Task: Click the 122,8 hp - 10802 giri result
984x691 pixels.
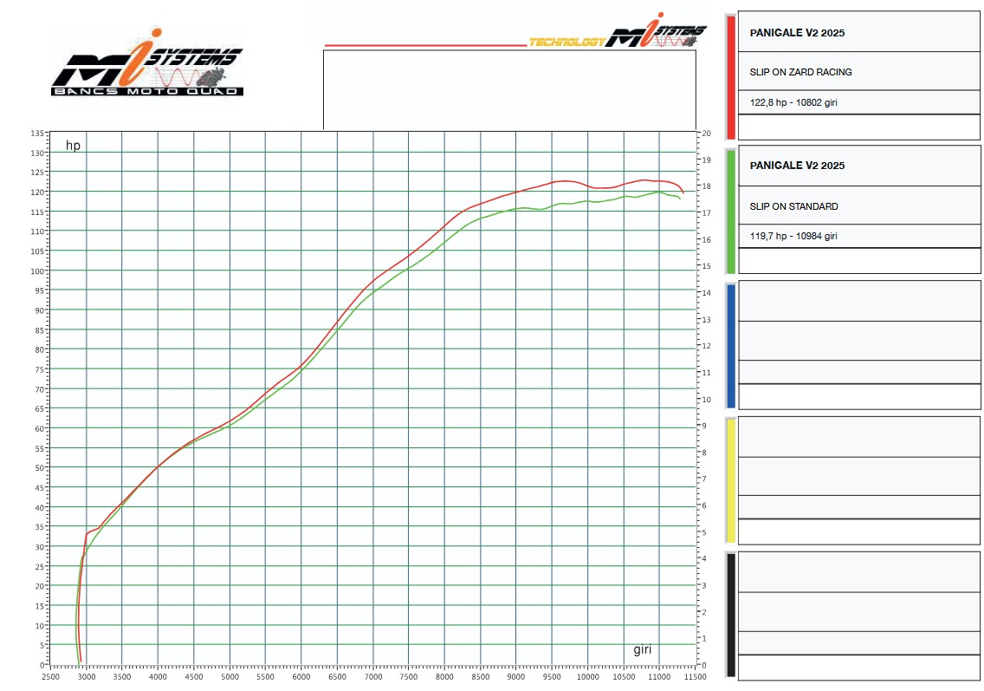Action: pos(793,102)
